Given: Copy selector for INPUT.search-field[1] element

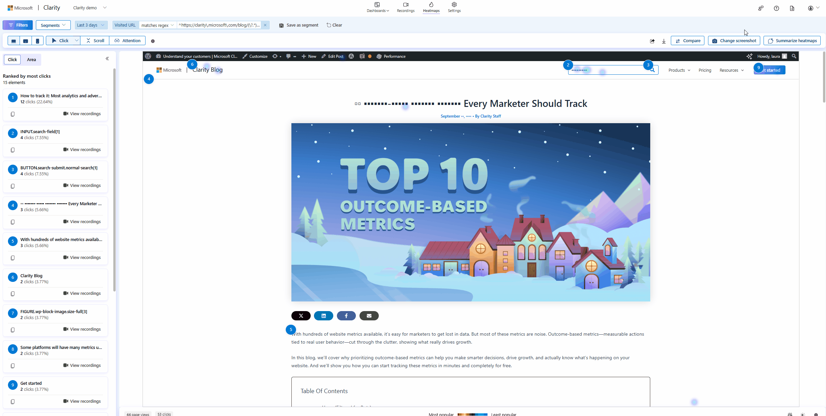Looking at the screenshot, I should pos(13,150).
